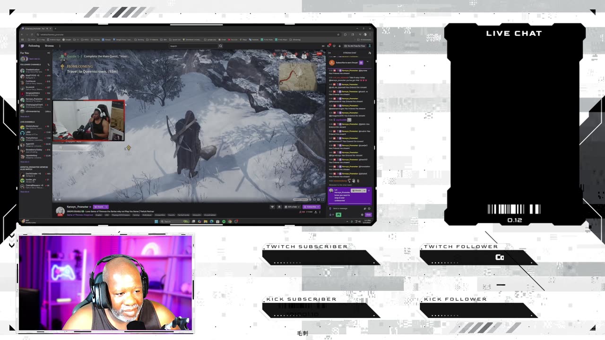Open the Streaming bookmarks folder

point(295,40)
